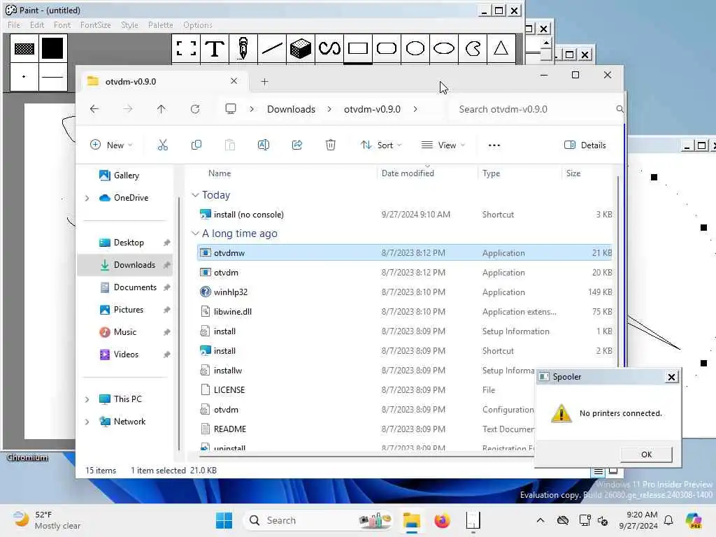Screen dimensions: 716x537
Task: Expand chevron after otvdm-v0.9.0 in breadcrumb
Action: point(415,109)
